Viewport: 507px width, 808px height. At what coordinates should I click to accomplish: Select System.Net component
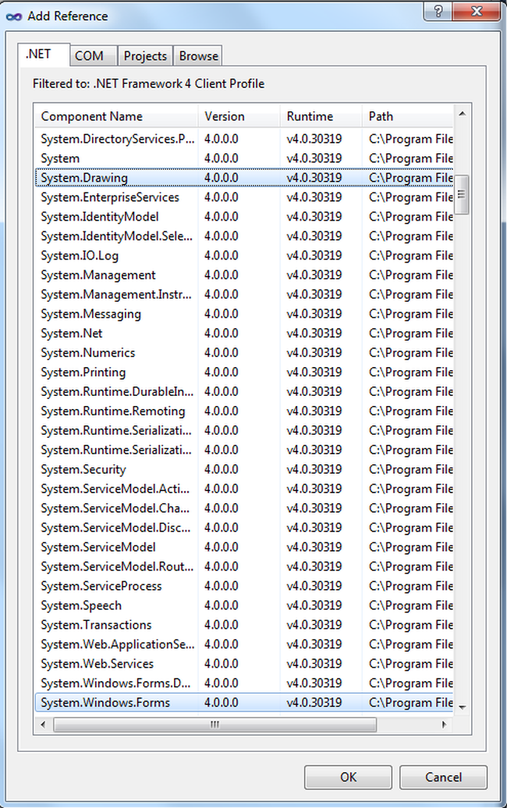pos(244,333)
